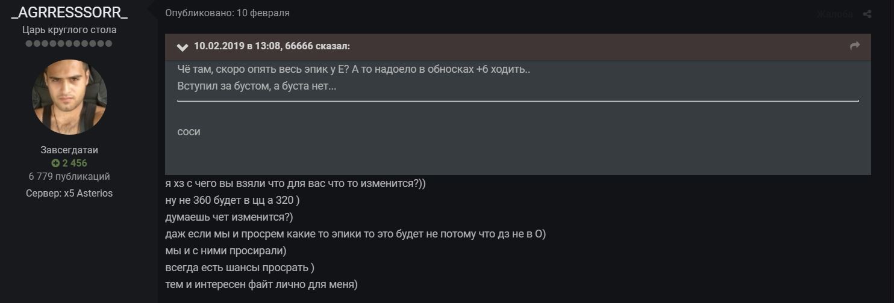Open the _AGRRESSSORR_ profile link
Viewport: 894px width, 303px height.
tap(69, 13)
